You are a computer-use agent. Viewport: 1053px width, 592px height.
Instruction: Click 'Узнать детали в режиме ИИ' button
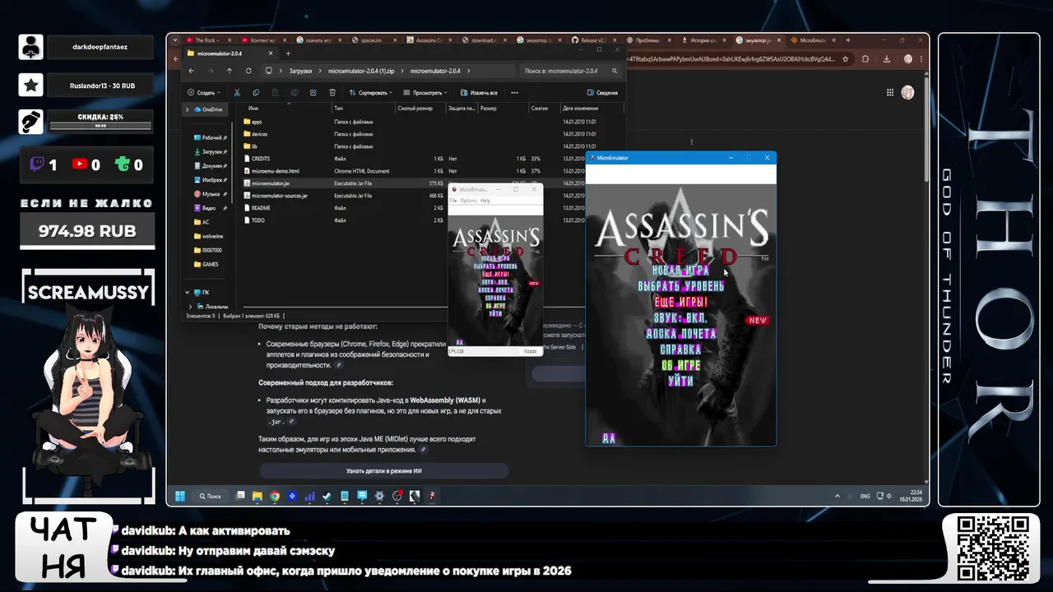pos(384,471)
